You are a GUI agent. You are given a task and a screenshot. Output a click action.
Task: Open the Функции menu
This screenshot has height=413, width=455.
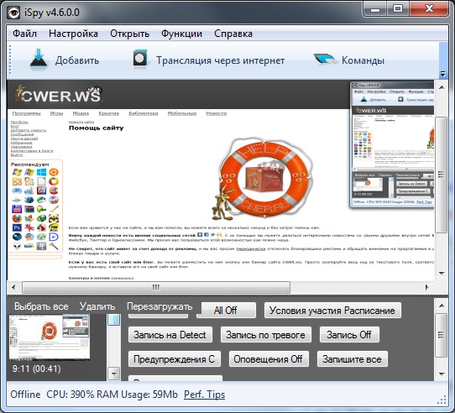point(181,34)
